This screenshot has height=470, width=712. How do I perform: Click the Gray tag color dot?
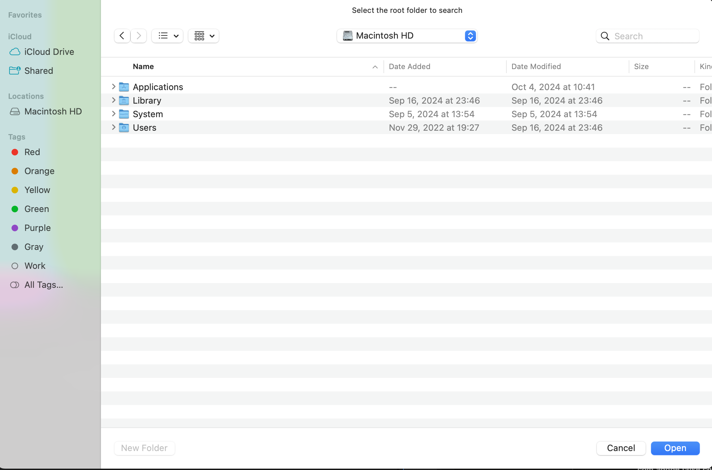tap(15, 247)
